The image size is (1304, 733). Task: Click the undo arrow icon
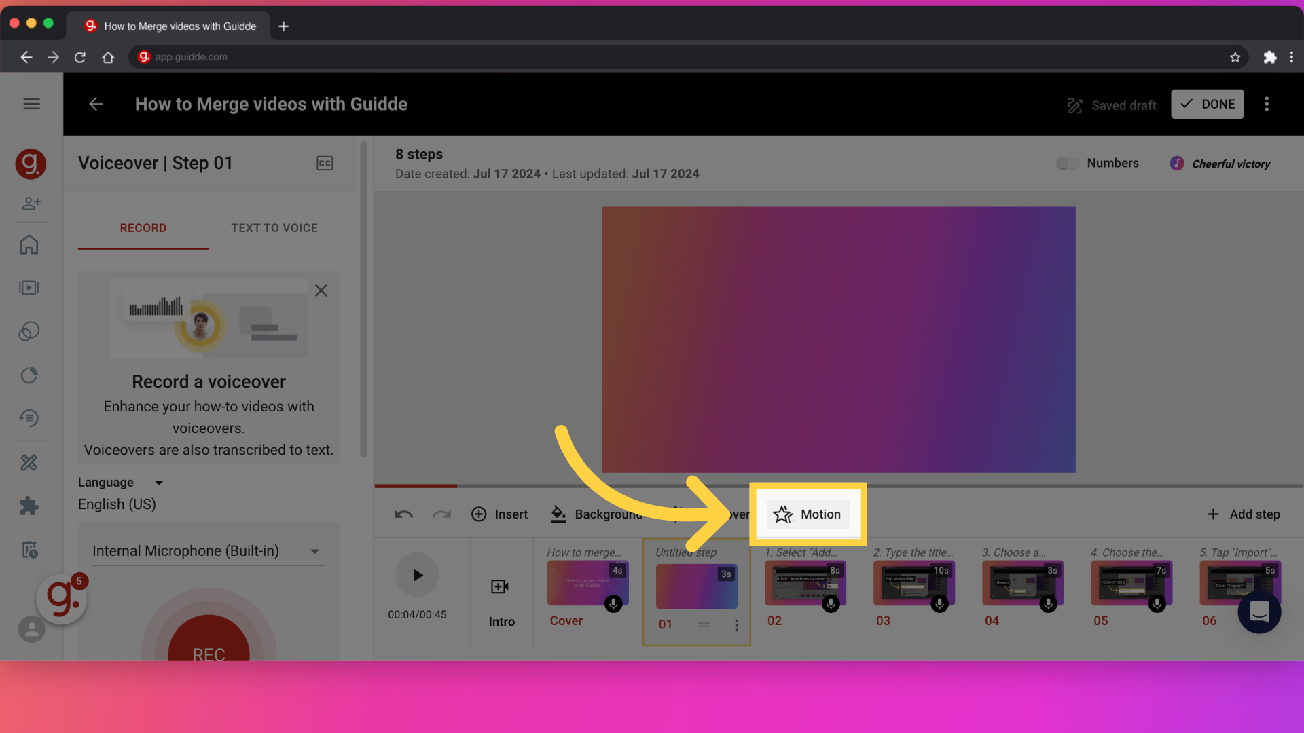[x=403, y=514]
